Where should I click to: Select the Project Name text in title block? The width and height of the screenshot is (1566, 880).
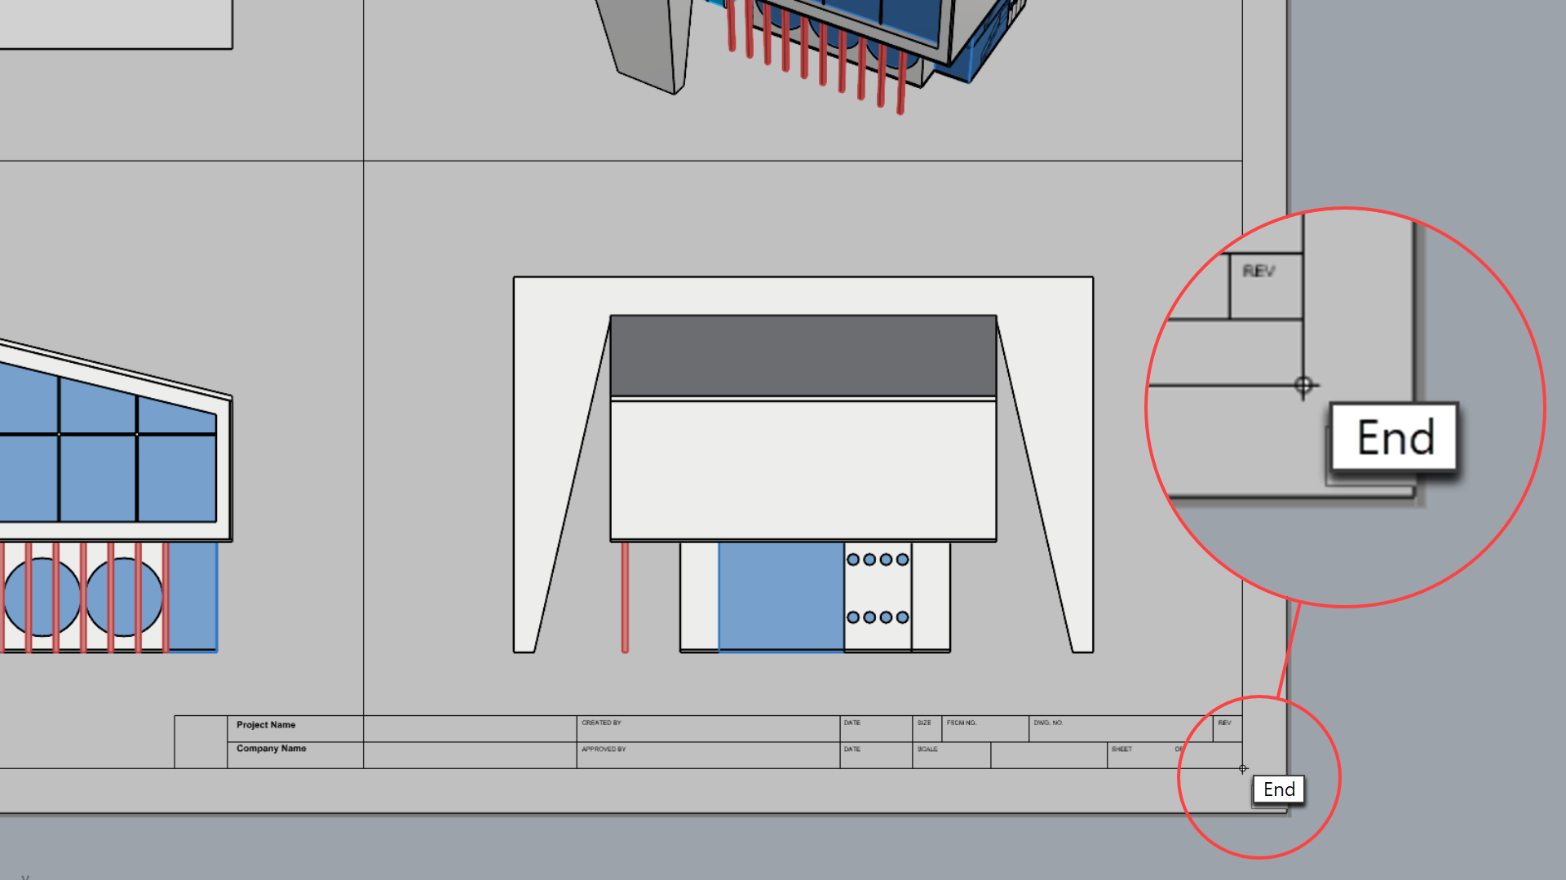pos(266,725)
